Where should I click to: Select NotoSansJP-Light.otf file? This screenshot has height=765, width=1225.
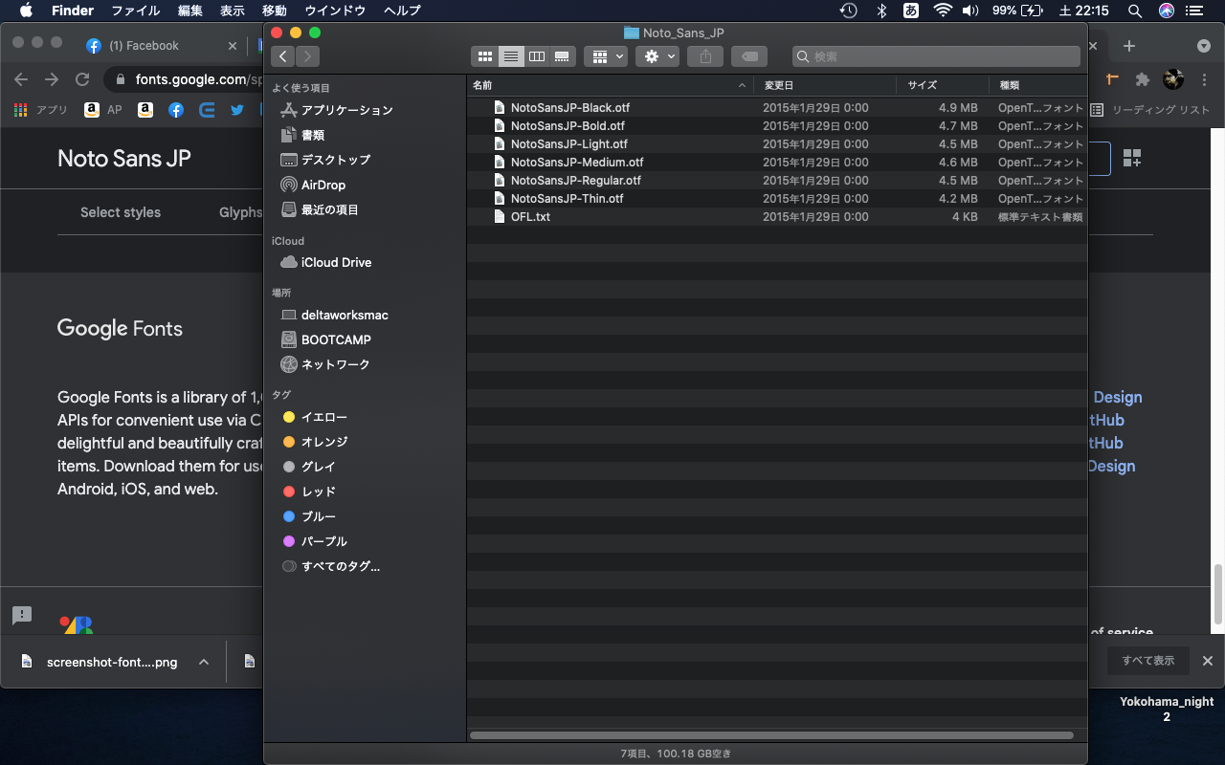tap(777, 144)
